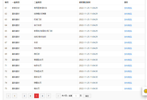147x100 pixels.
Task: Publish product for 自行车锁 row 64
Action: point(128,25)
